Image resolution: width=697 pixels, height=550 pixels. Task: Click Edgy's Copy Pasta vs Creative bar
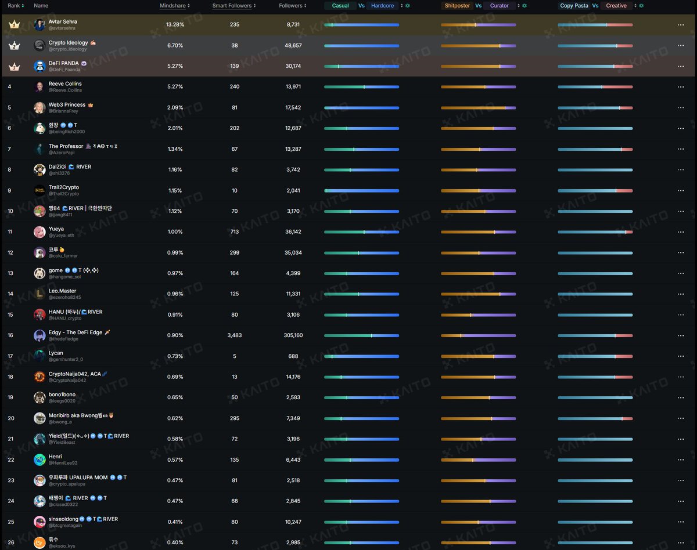click(595, 335)
